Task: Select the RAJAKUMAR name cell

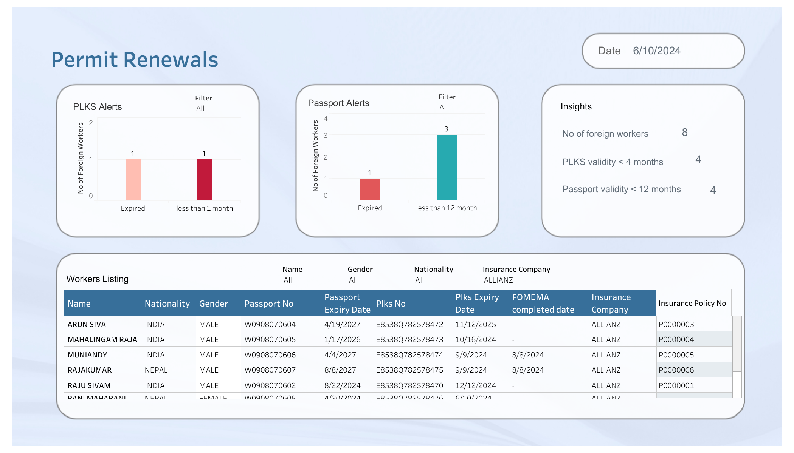Action: [90, 370]
